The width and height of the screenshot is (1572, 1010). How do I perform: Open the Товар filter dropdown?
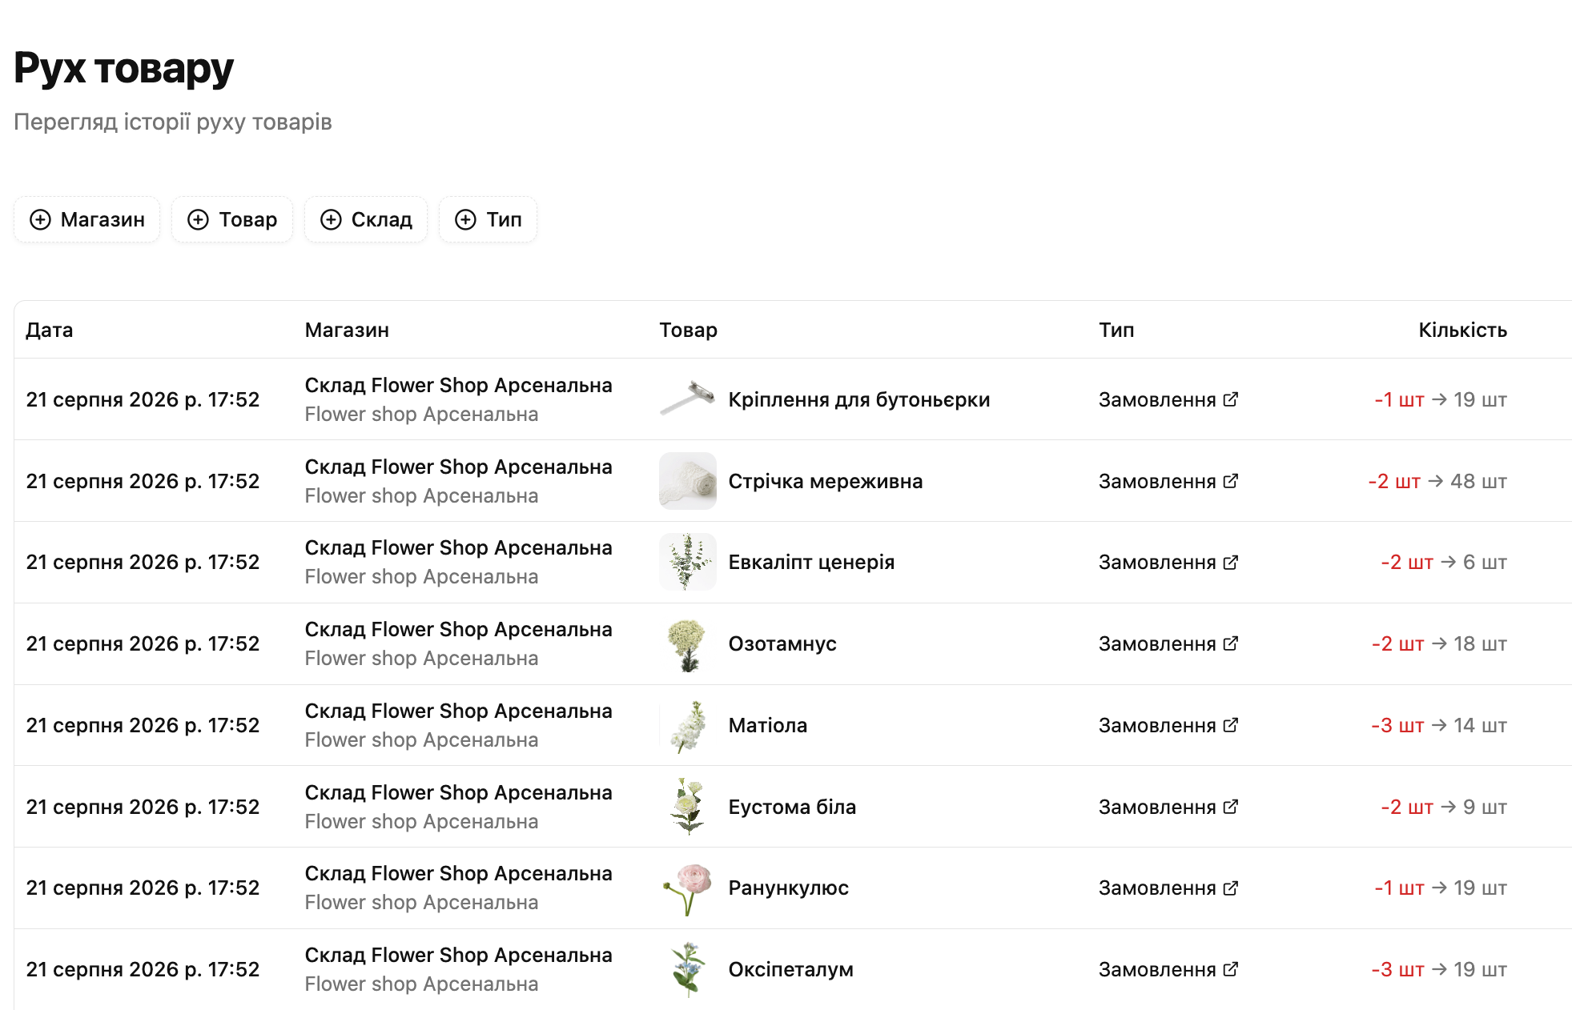(232, 219)
